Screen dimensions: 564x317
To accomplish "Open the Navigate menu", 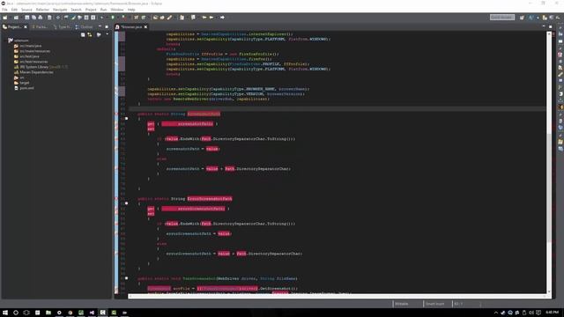I will [60, 10].
